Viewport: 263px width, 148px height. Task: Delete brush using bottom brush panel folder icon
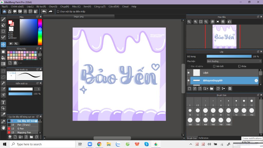pos(31,137)
